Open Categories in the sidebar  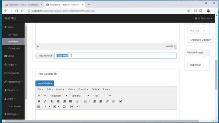14,49
